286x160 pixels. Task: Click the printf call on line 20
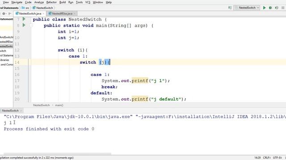pyautogui.click(x=140, y=99)
